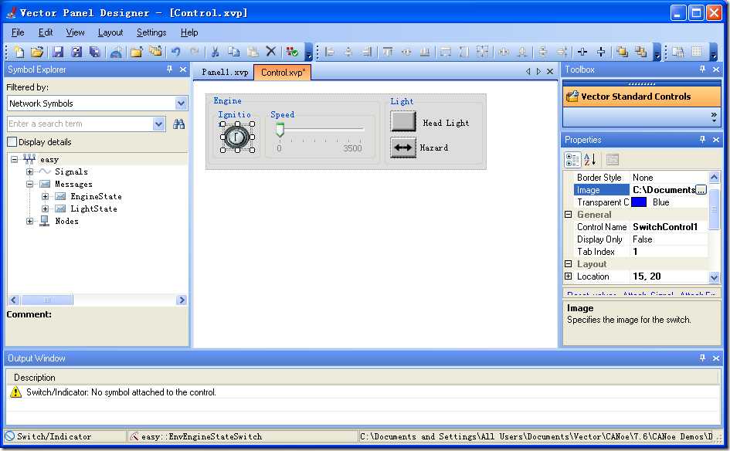Pin the Properties panel
730x451 pixels.
pyautogui.click(x=702, y=140)
